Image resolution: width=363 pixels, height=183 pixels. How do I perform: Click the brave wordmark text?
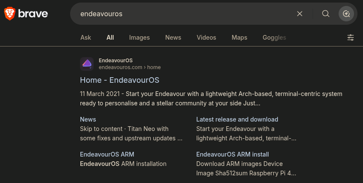[33, 14]
